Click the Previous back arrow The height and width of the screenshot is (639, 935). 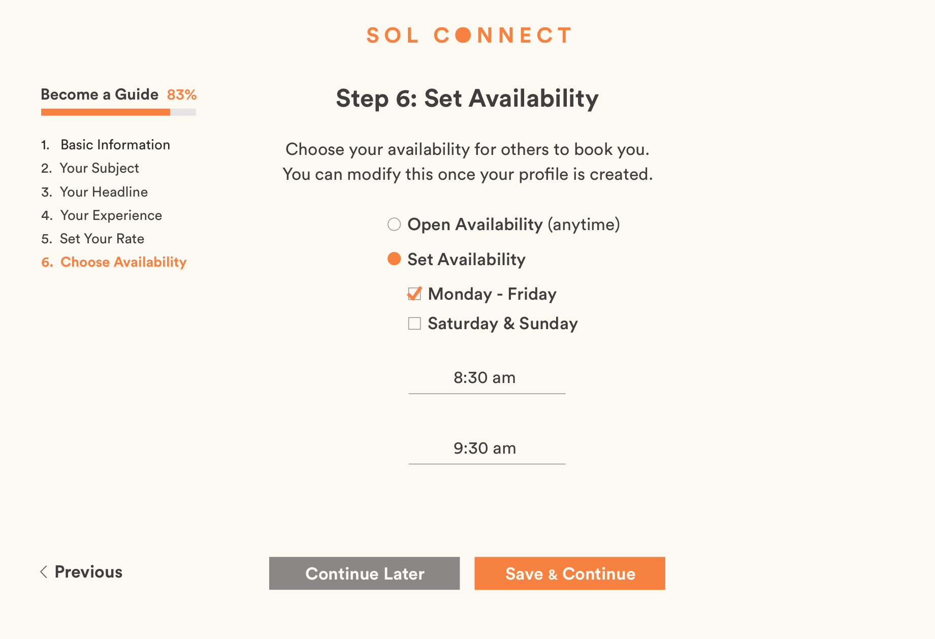44,572
